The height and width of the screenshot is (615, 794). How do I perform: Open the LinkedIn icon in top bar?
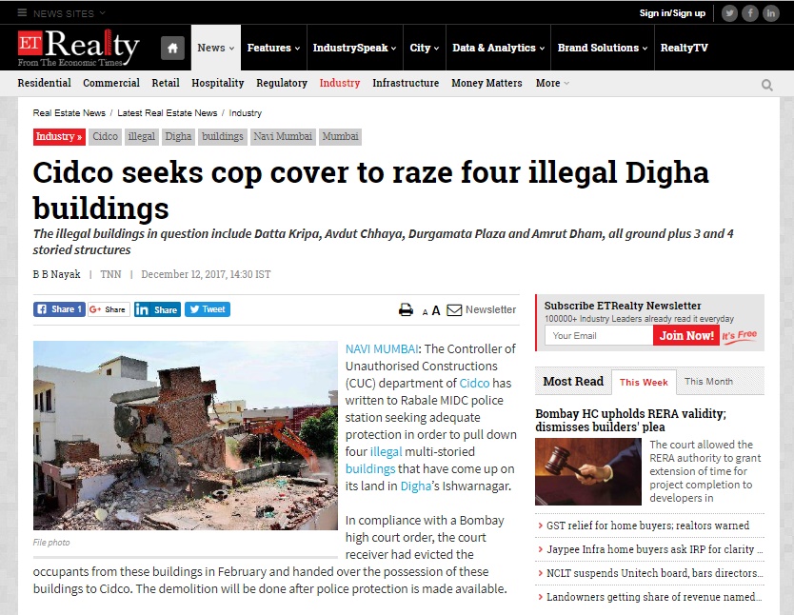pyautogui.click(x=771, y=13)
